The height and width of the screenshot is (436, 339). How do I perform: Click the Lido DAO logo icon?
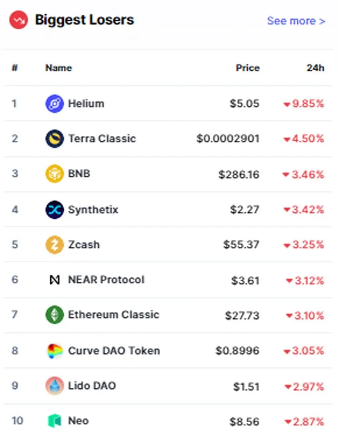coord(55,386)
